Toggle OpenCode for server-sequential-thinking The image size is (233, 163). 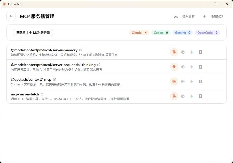[200, 67]
